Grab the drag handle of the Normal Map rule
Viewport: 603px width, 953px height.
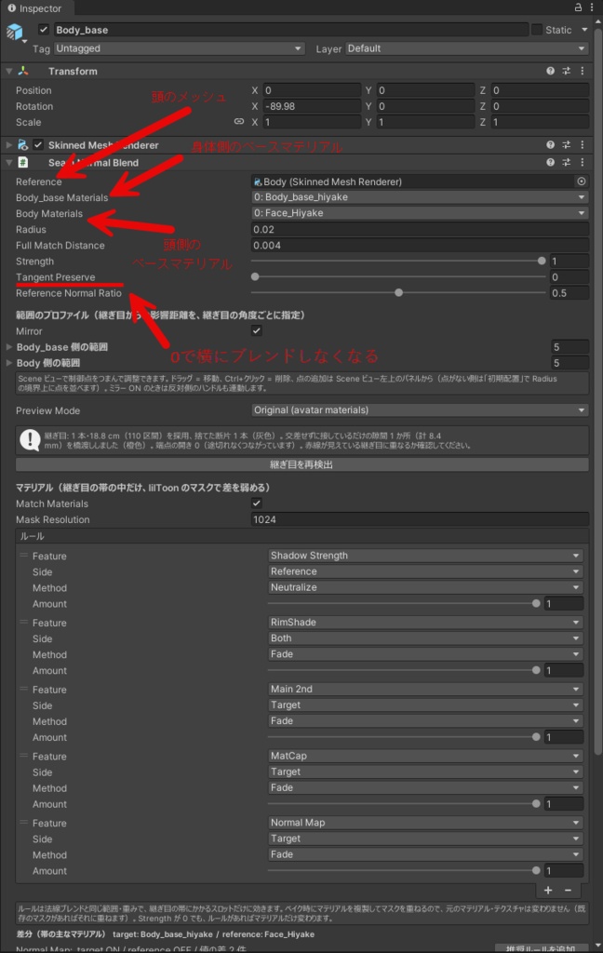coord(23,823)
